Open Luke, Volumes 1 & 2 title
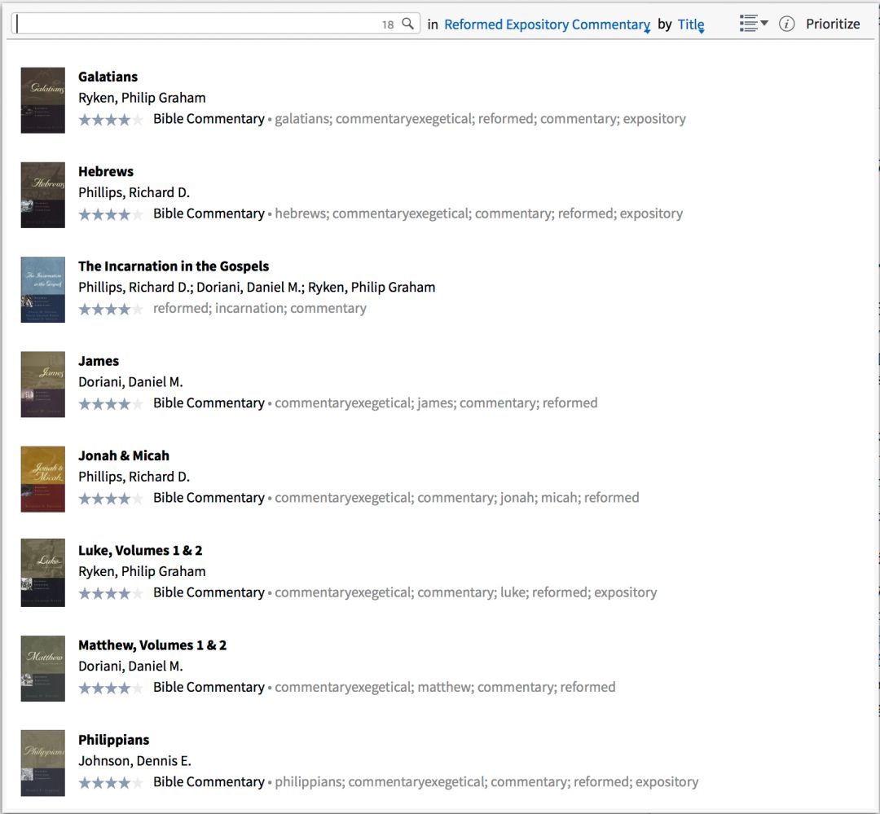This screenshot has height=814, width=880. pos(140,550)
